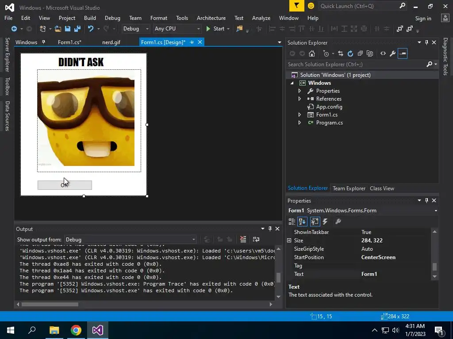Click the Windows Start button
The width and height of the screenshot is (453, 339).
[x=11, y=330]
